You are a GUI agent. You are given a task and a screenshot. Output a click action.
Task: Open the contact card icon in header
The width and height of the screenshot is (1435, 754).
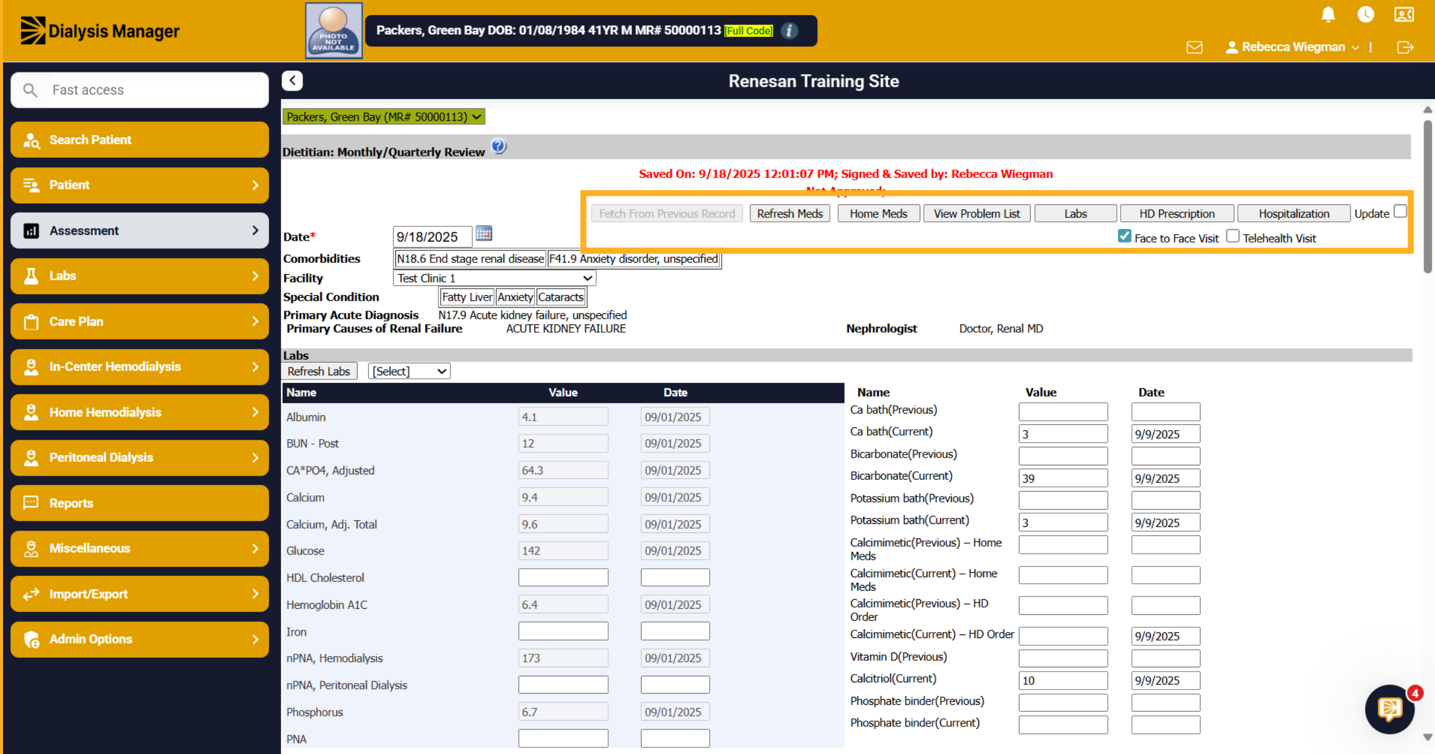click(1404, 14)
